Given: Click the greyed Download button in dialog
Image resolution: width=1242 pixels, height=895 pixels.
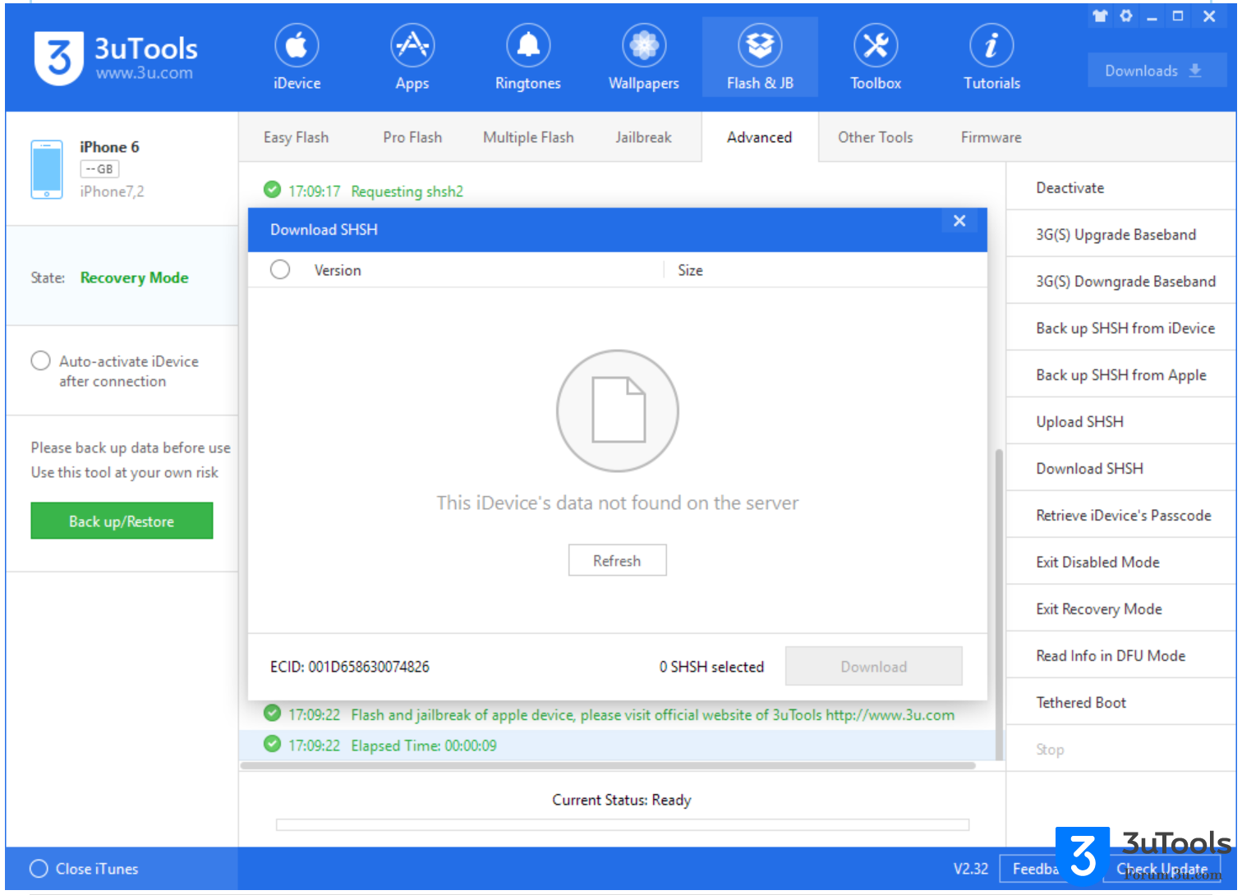Looking at the screenshot, I should pyautogui.click(x=873, y=666).
